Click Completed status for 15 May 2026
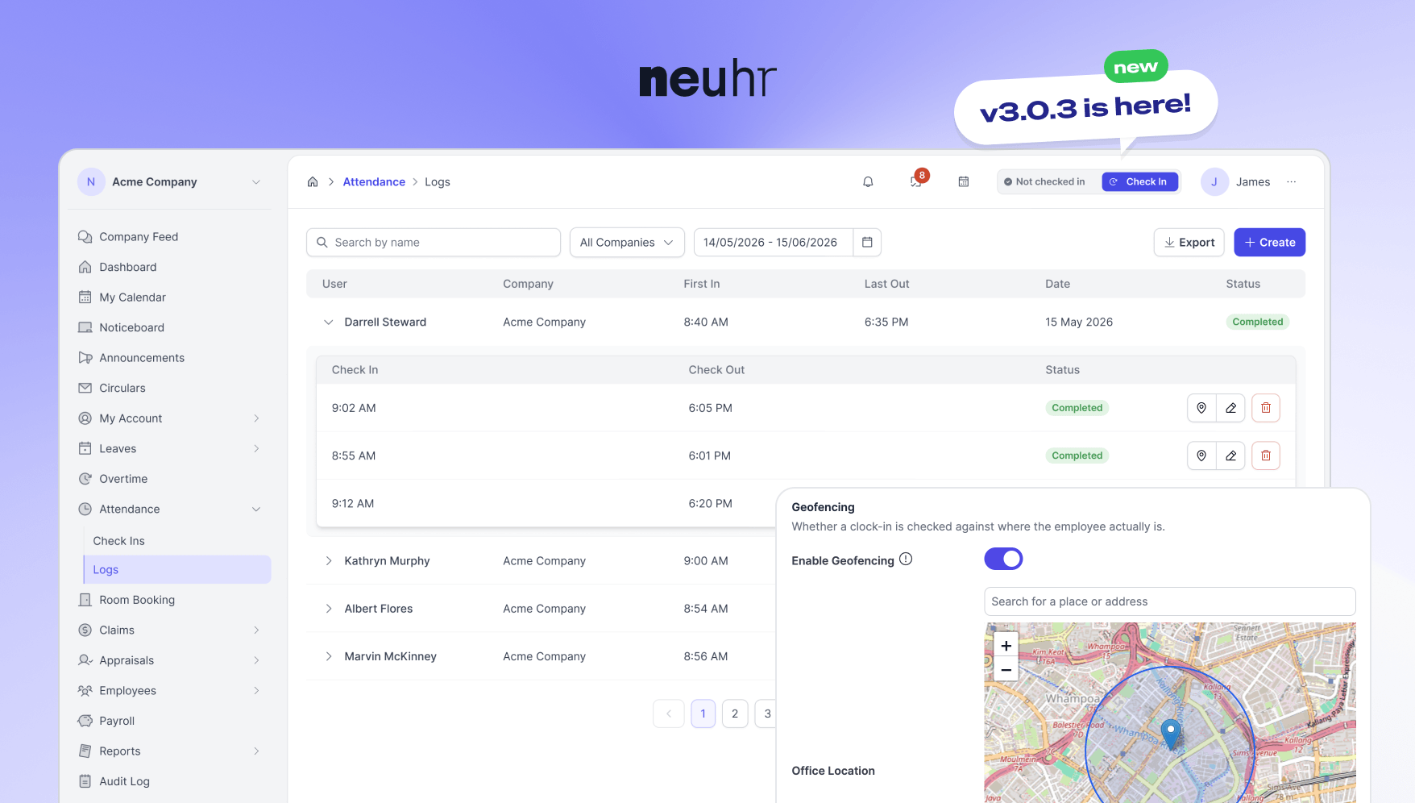 click(1257, 322)
